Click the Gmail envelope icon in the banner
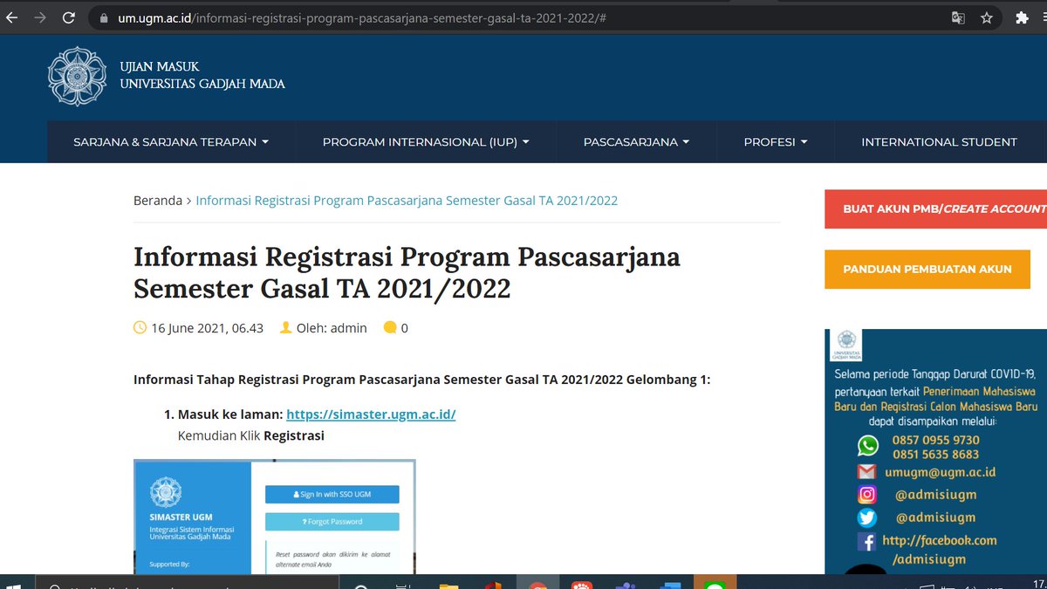The image size is (1047, 589). [x=866, y=471]
